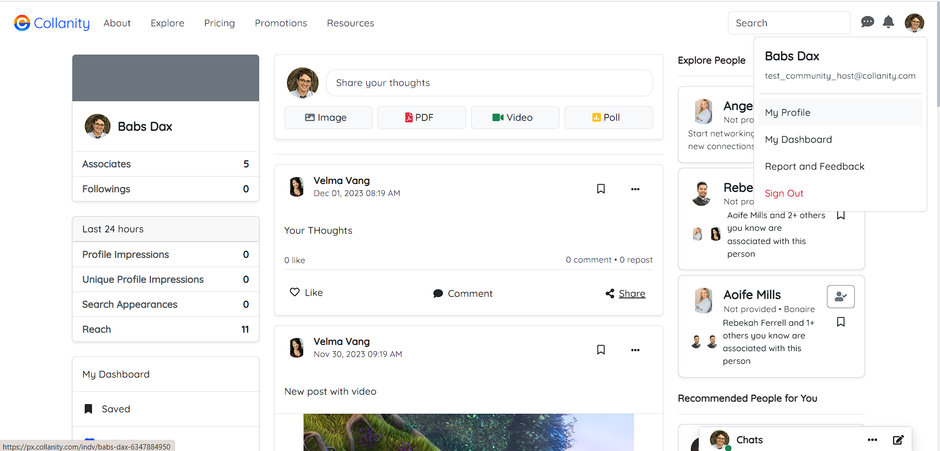
Task: Compose a new chat with edit icon
Action: (x=898, y=440)
